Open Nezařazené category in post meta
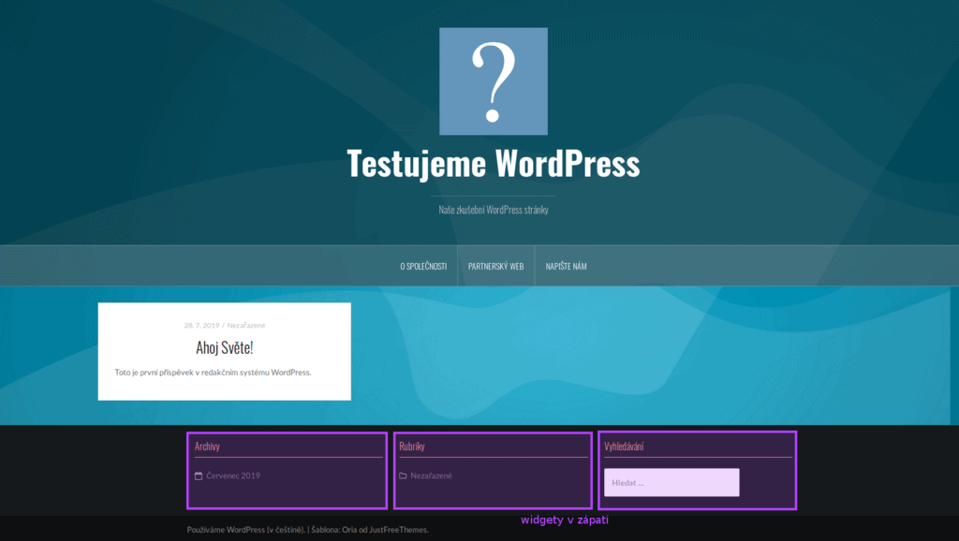 tap(246, 325)
